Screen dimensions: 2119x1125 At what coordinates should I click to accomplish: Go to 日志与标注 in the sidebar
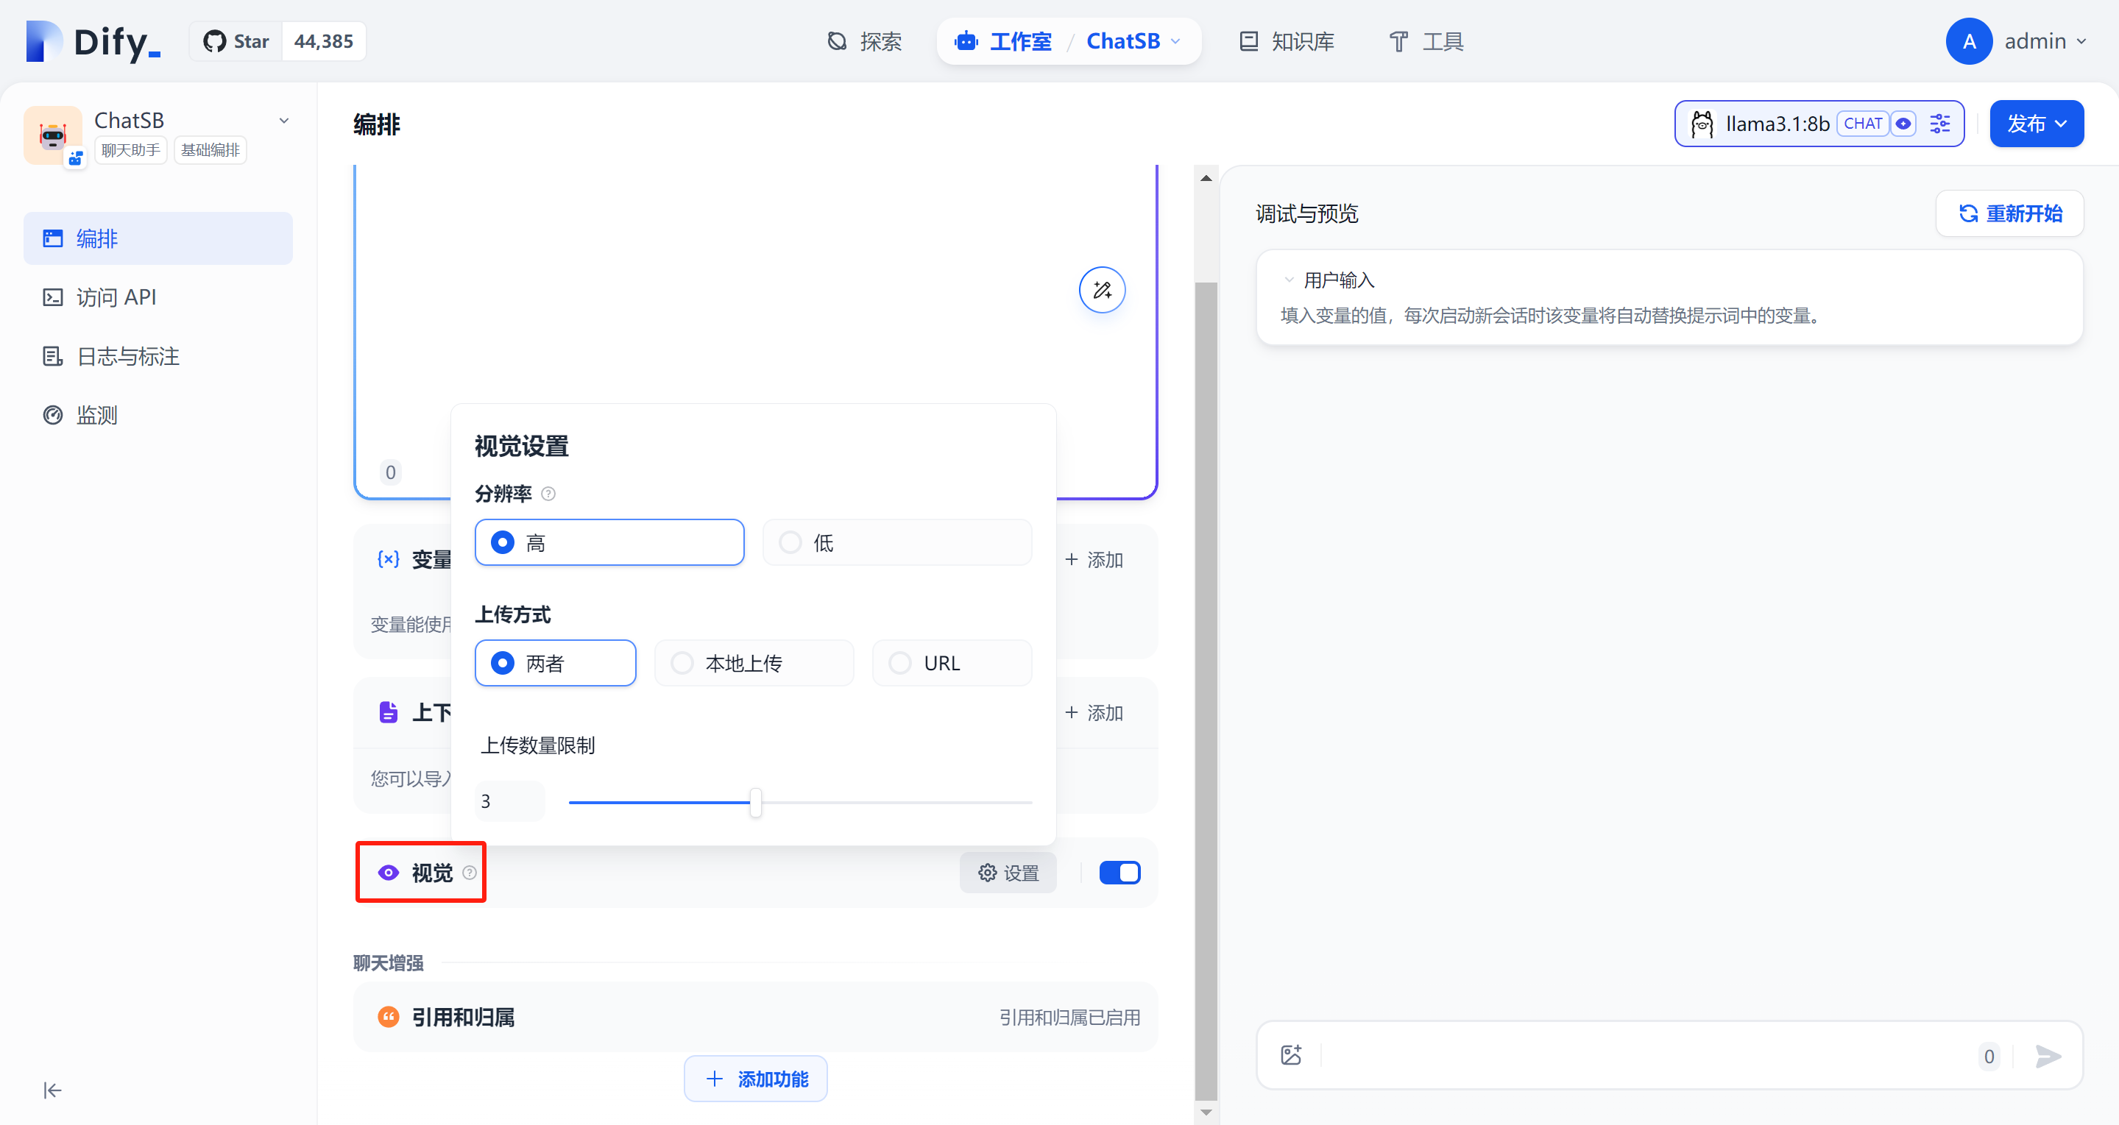coord(127,356)
